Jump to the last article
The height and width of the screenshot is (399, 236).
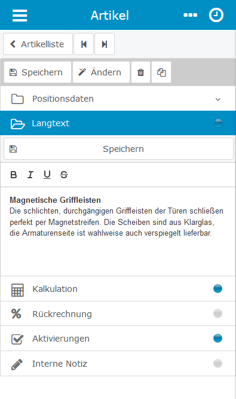click(x=105, y=44)
